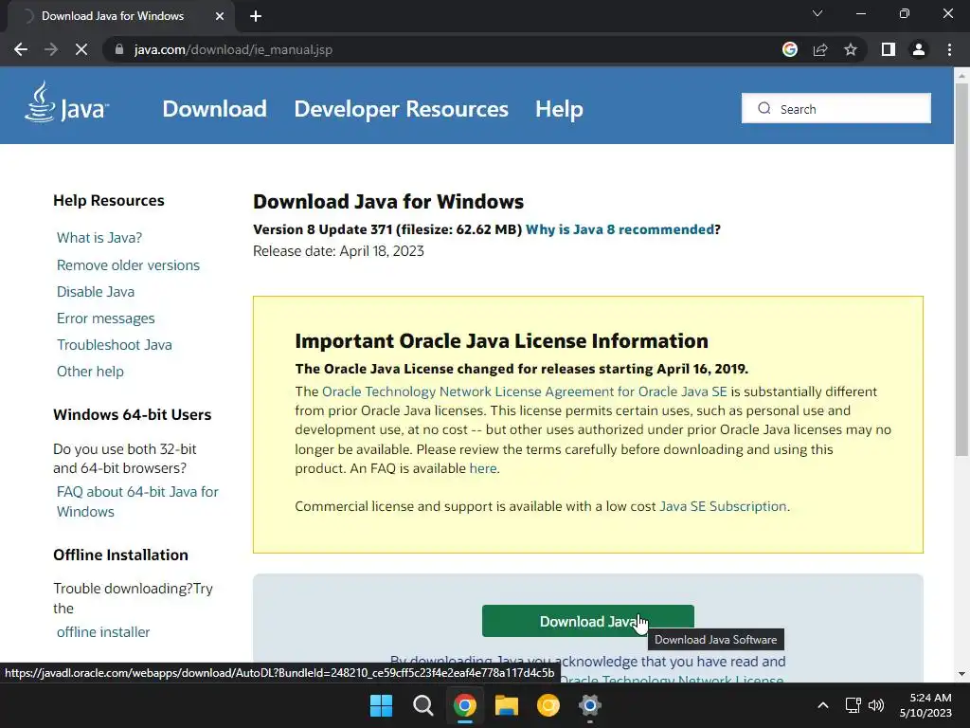
Task: Expand the tab search chevron in title bar
Action: (x=817, y=13)
